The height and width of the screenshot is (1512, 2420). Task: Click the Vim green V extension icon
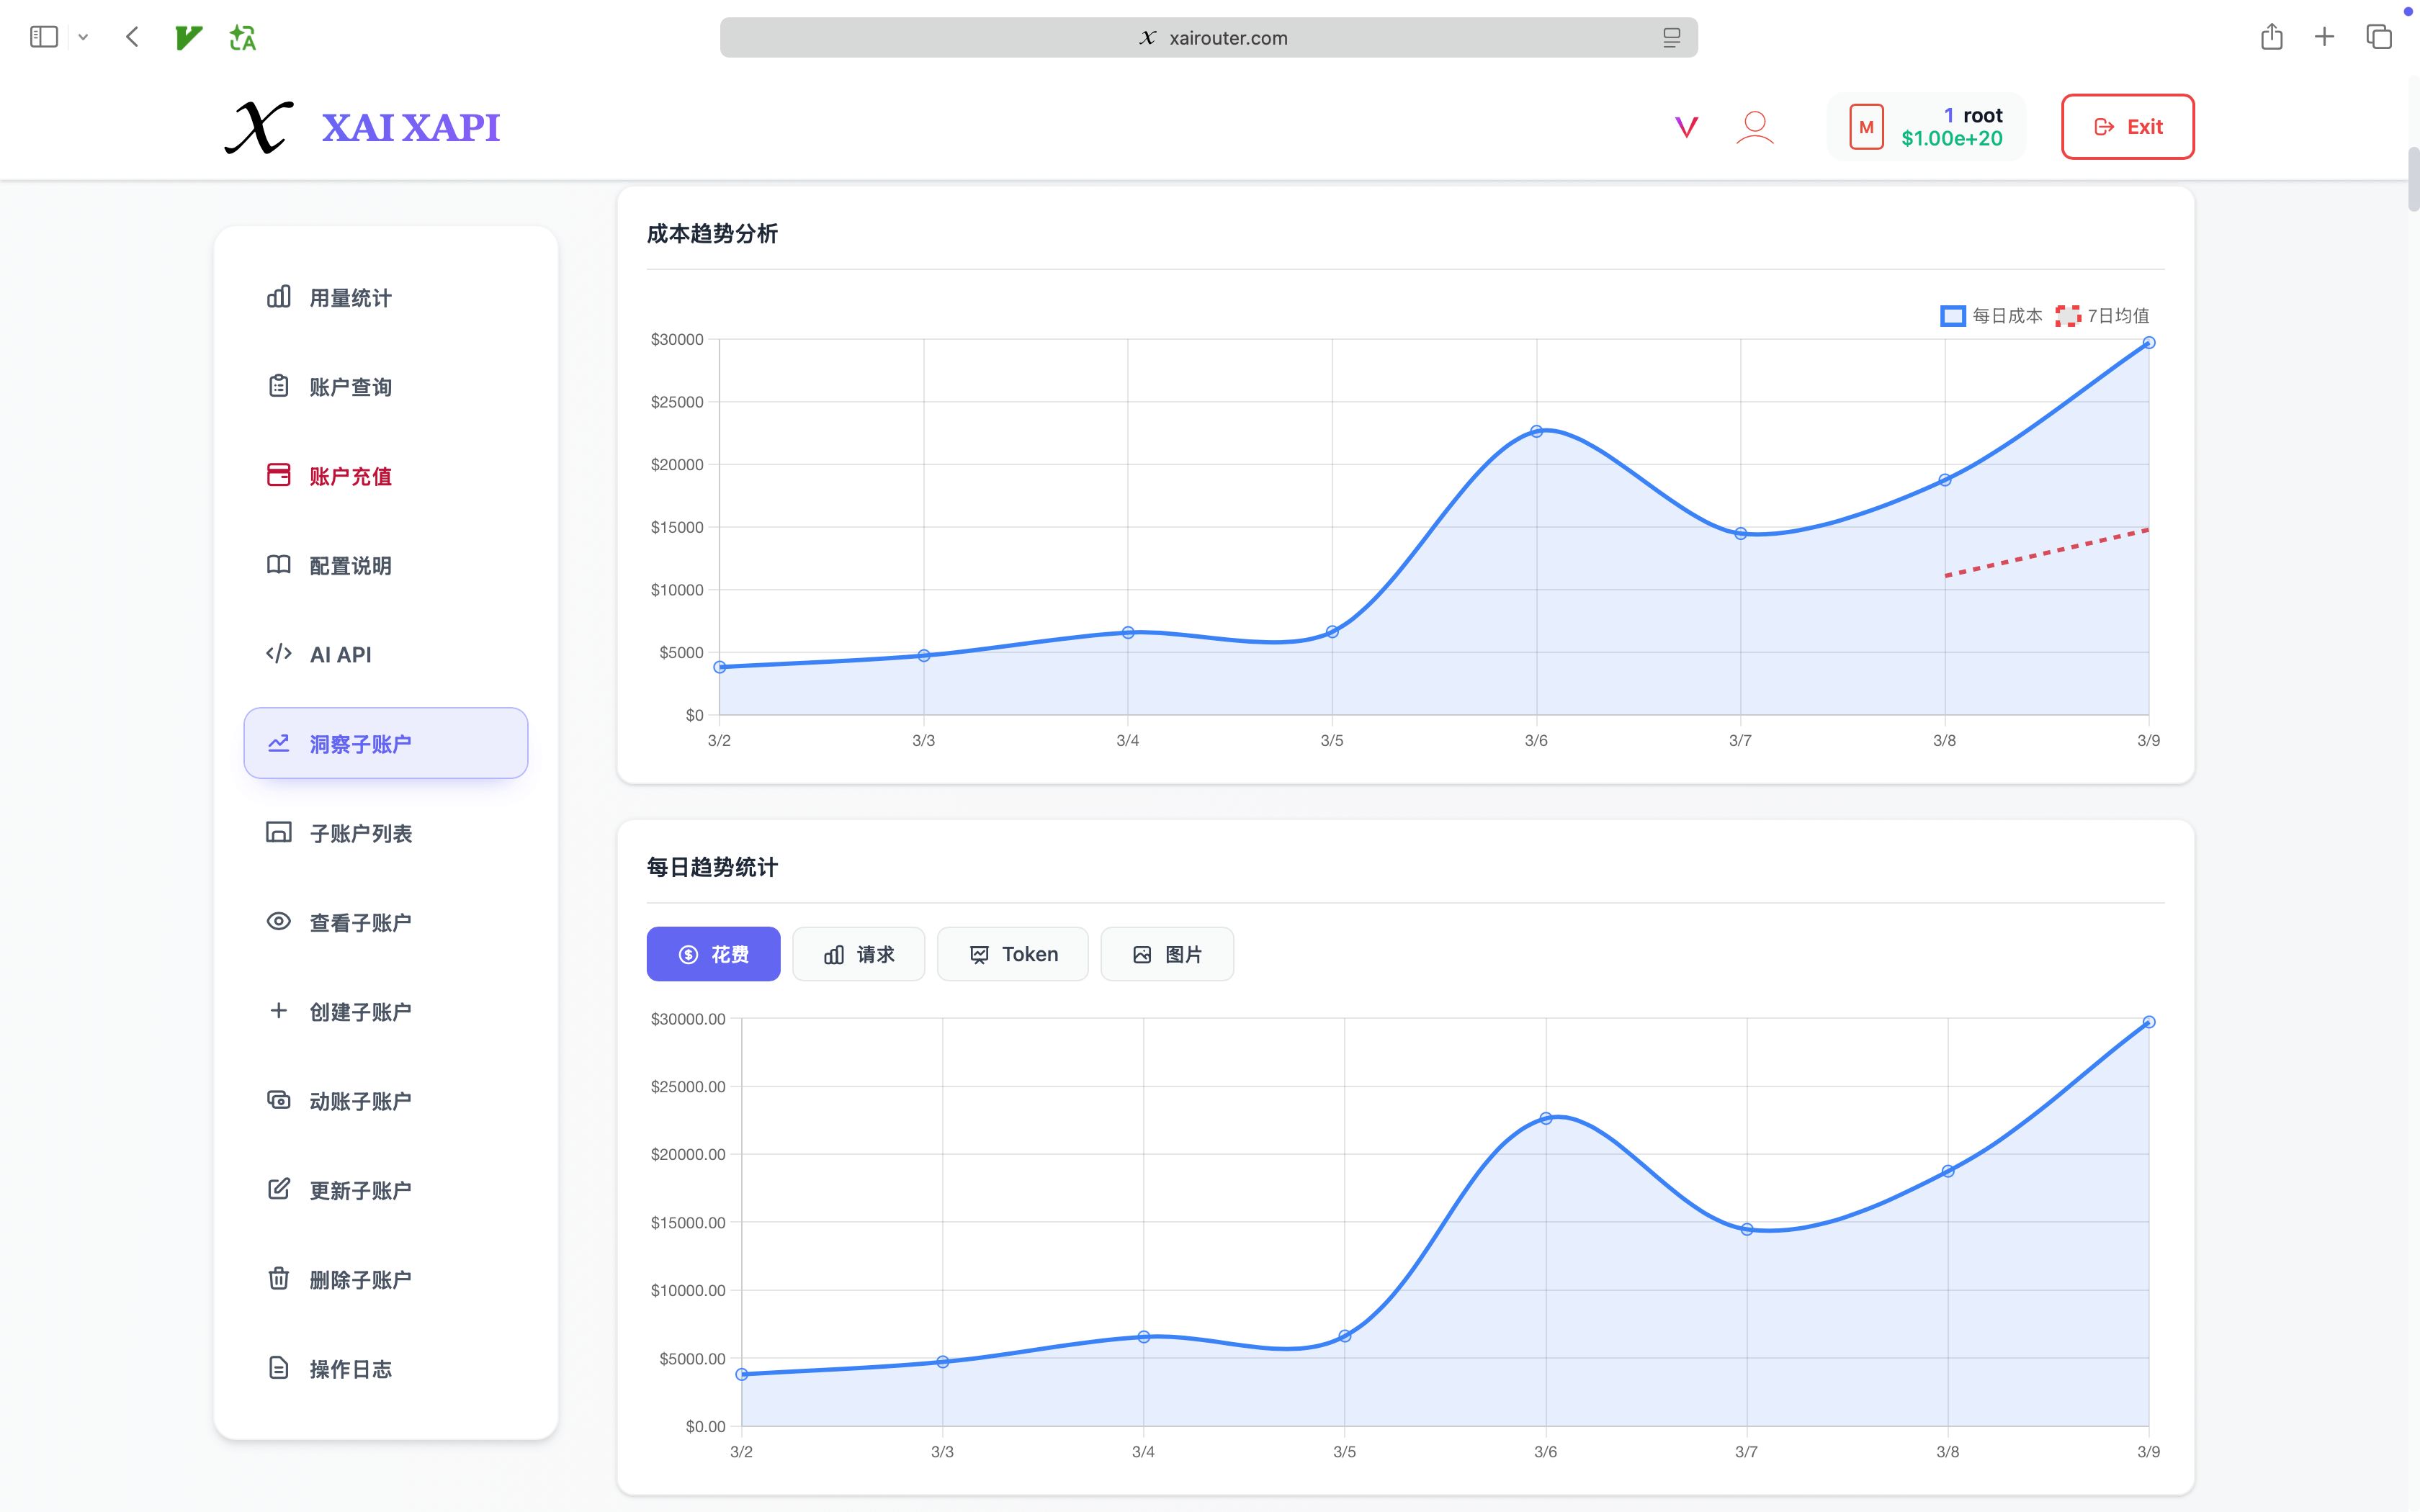pos(188,38)
